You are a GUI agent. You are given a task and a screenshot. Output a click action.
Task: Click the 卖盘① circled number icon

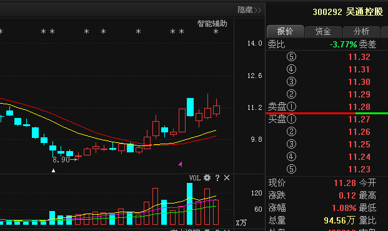(x=291, y=107)
